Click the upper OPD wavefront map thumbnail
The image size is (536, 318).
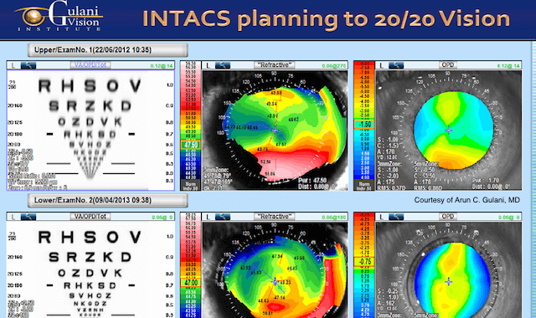449,131
